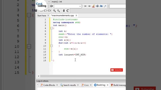Viewport: 161px width, 90px height.
Task: Click the striped icon at toolbar's left edge
Action: coord(36,10)
